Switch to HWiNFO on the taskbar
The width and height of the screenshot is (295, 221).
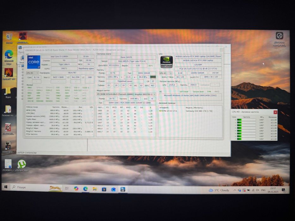coord(123,189)
